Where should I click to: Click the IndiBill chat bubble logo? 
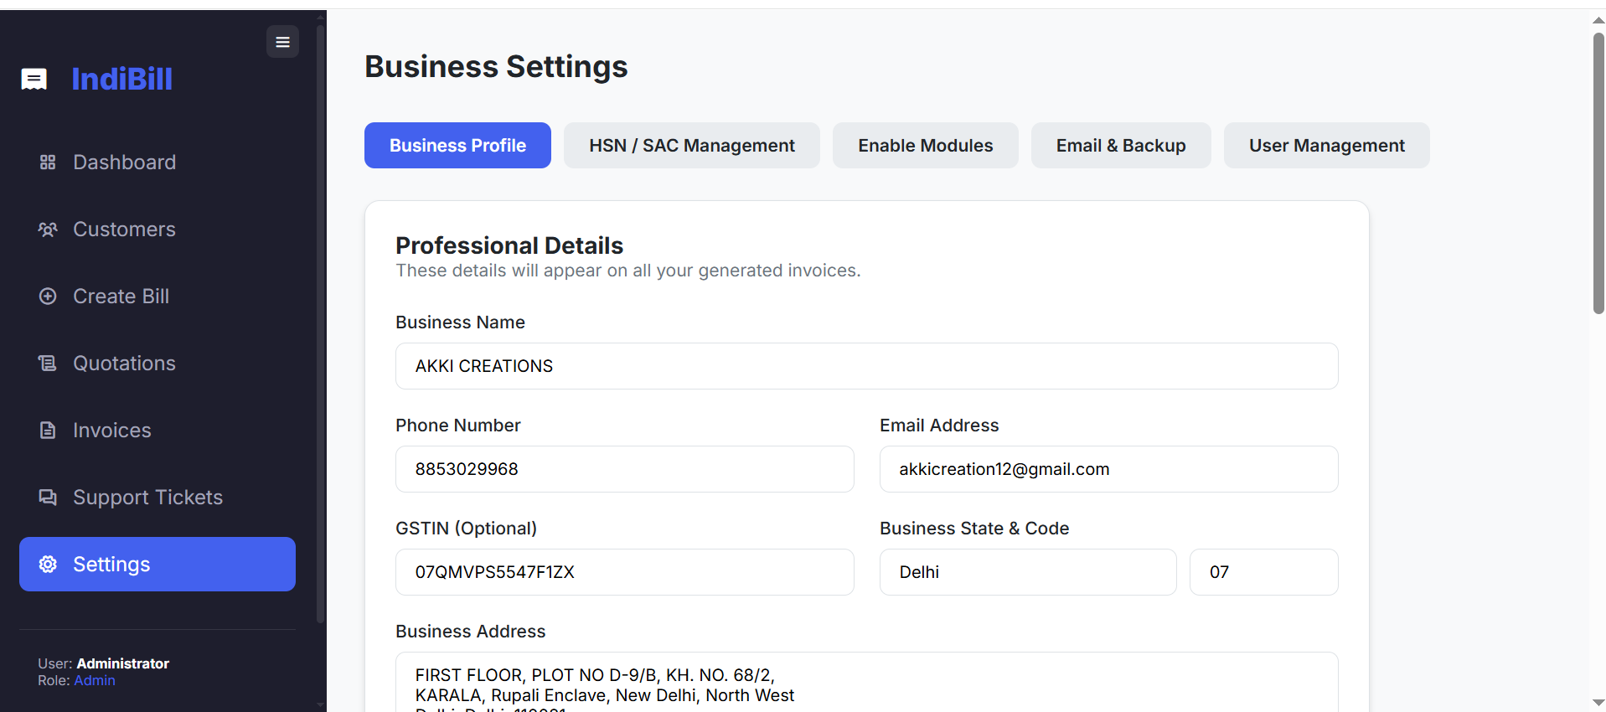click(34, 79)
